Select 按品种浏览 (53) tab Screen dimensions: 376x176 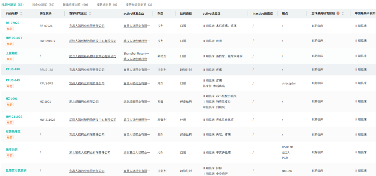[13, 5]
